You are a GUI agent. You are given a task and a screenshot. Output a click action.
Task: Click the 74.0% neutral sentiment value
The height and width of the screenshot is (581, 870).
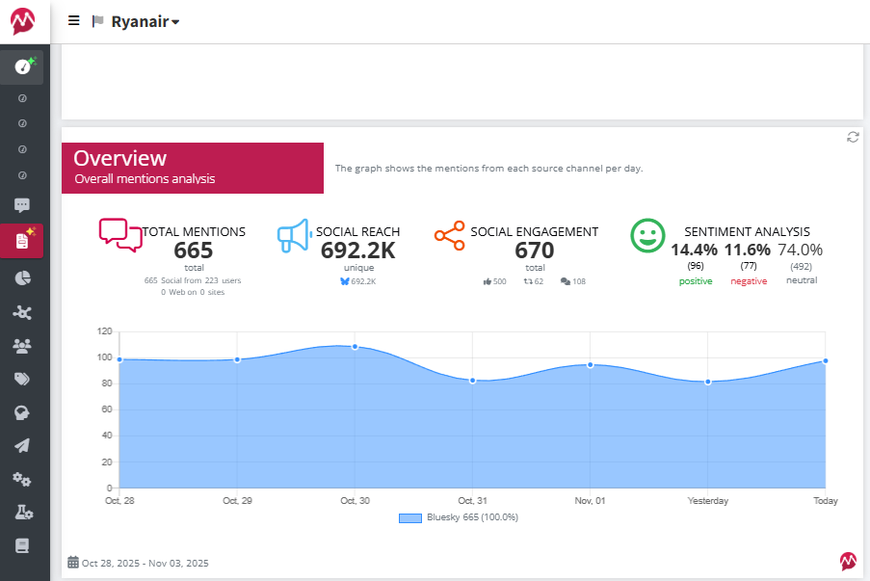pos(800,250)
